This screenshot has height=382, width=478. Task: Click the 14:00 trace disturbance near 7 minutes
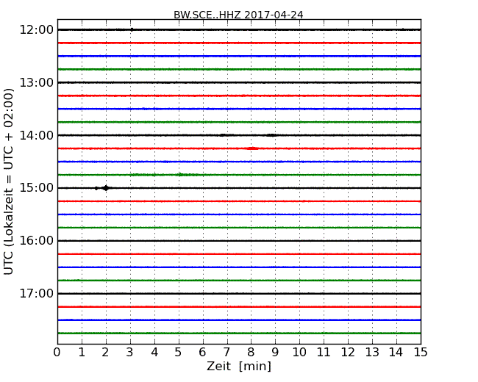[223, 135]
